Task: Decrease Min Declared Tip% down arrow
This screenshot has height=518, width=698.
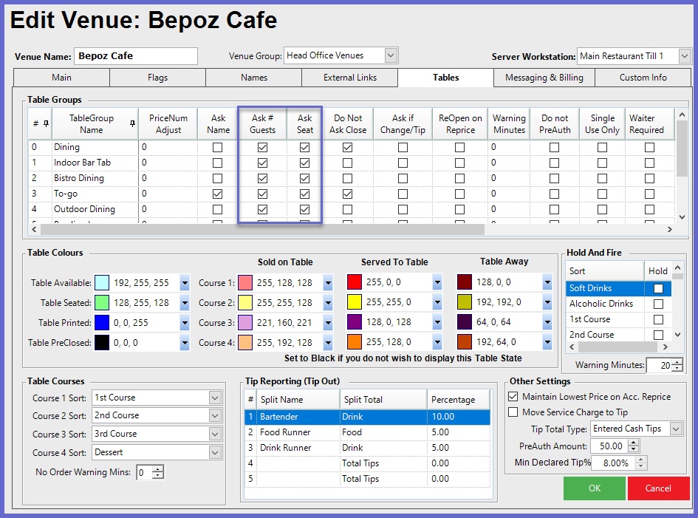Action: 641,466
